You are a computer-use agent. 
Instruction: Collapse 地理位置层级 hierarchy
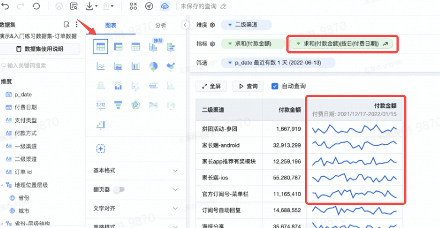(2, 185)
